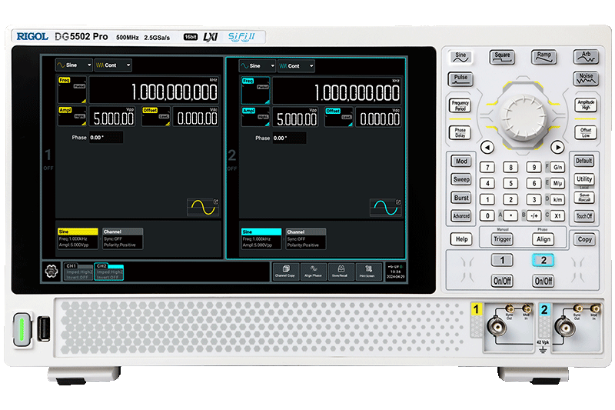The image size is (615, 410).
Task: Open channel 2 cyan Sine summary card
Action: coord(261,239)
